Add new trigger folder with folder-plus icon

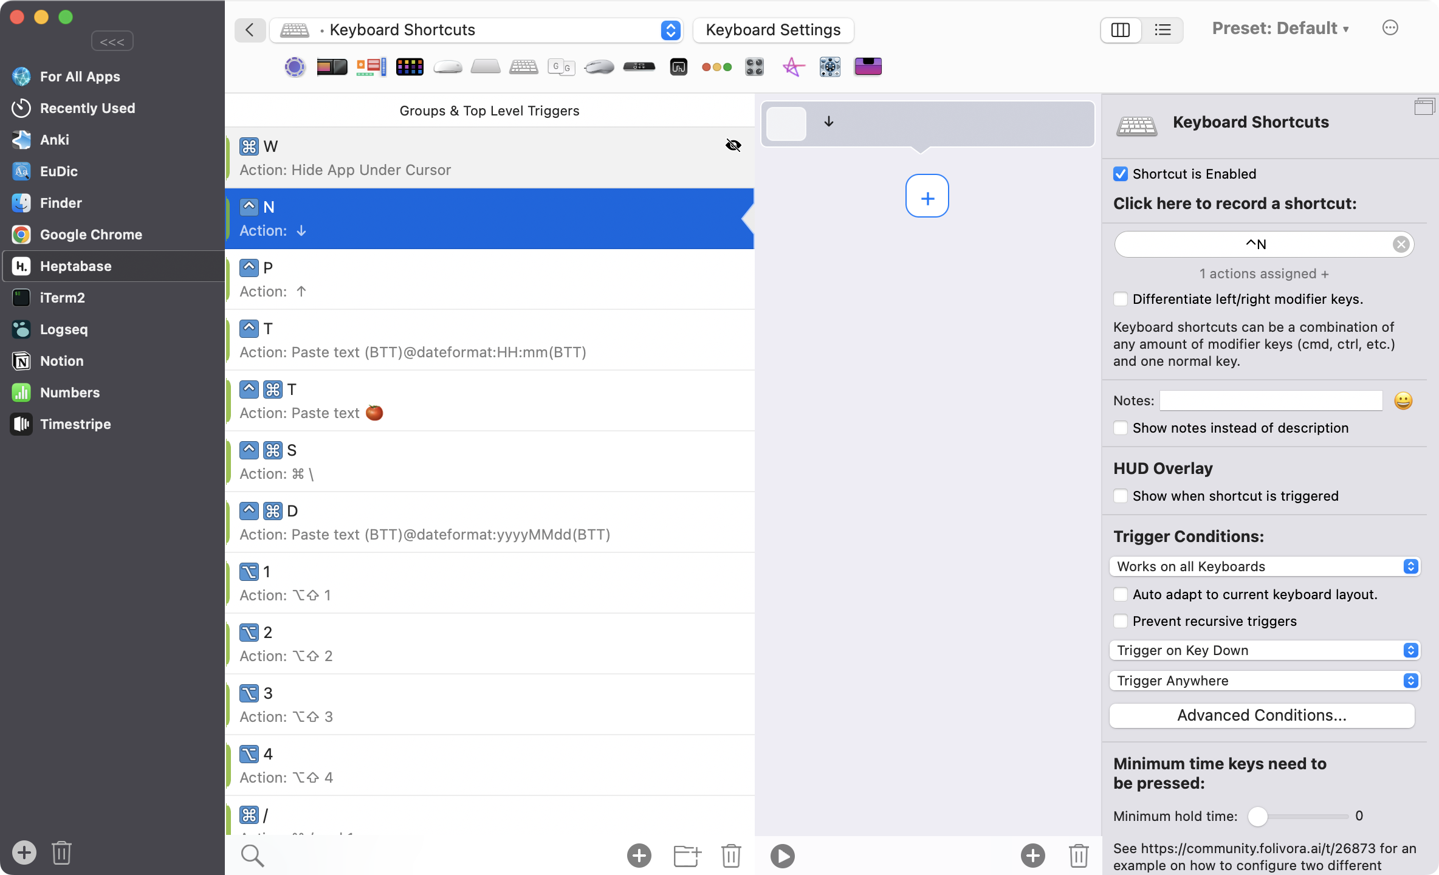[x=687, y=856]
